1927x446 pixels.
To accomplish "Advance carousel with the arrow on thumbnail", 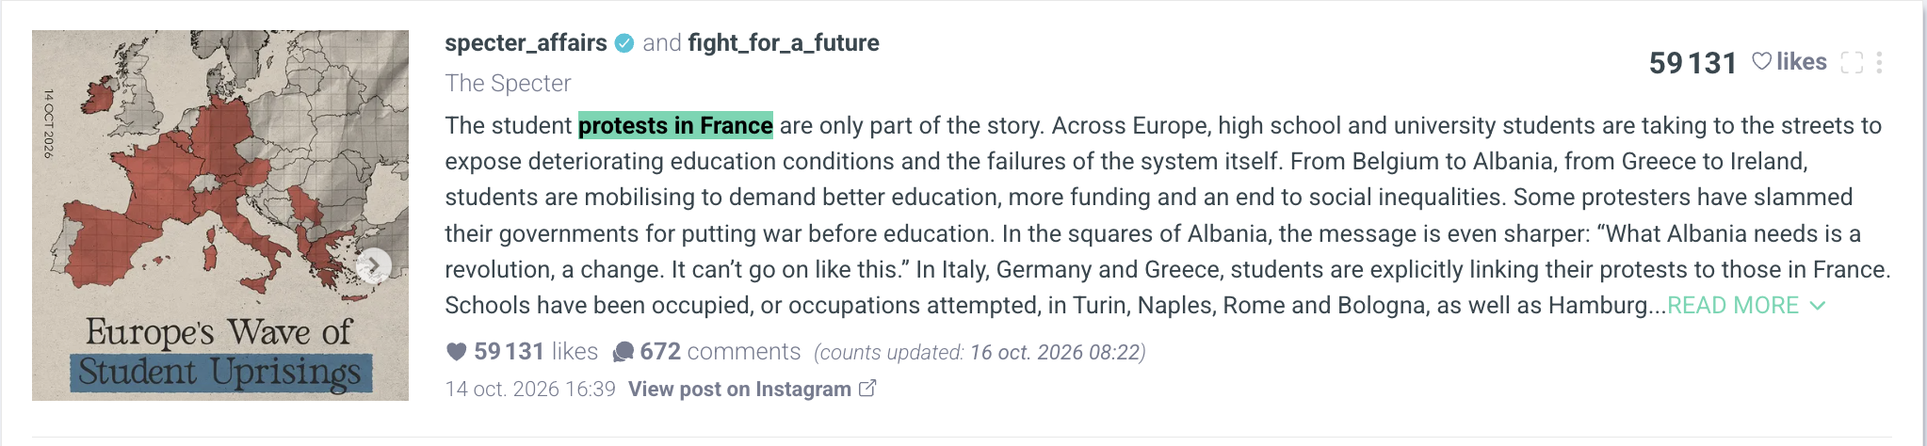I will (373, 265).
